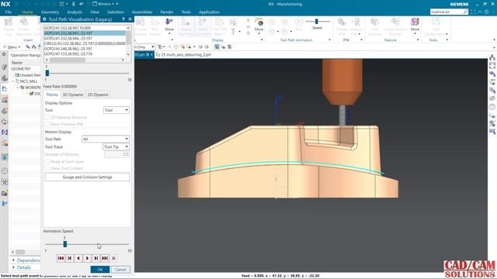
Task: Step to next motion in playback
Action: (x=96, y=258)
